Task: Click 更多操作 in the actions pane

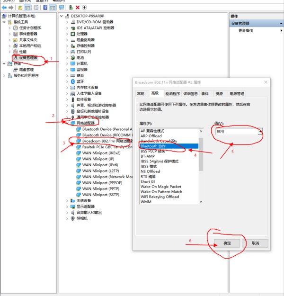Action: click(246, 30)
